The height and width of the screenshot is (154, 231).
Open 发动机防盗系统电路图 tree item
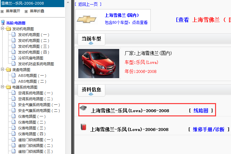tap(36, 64)
